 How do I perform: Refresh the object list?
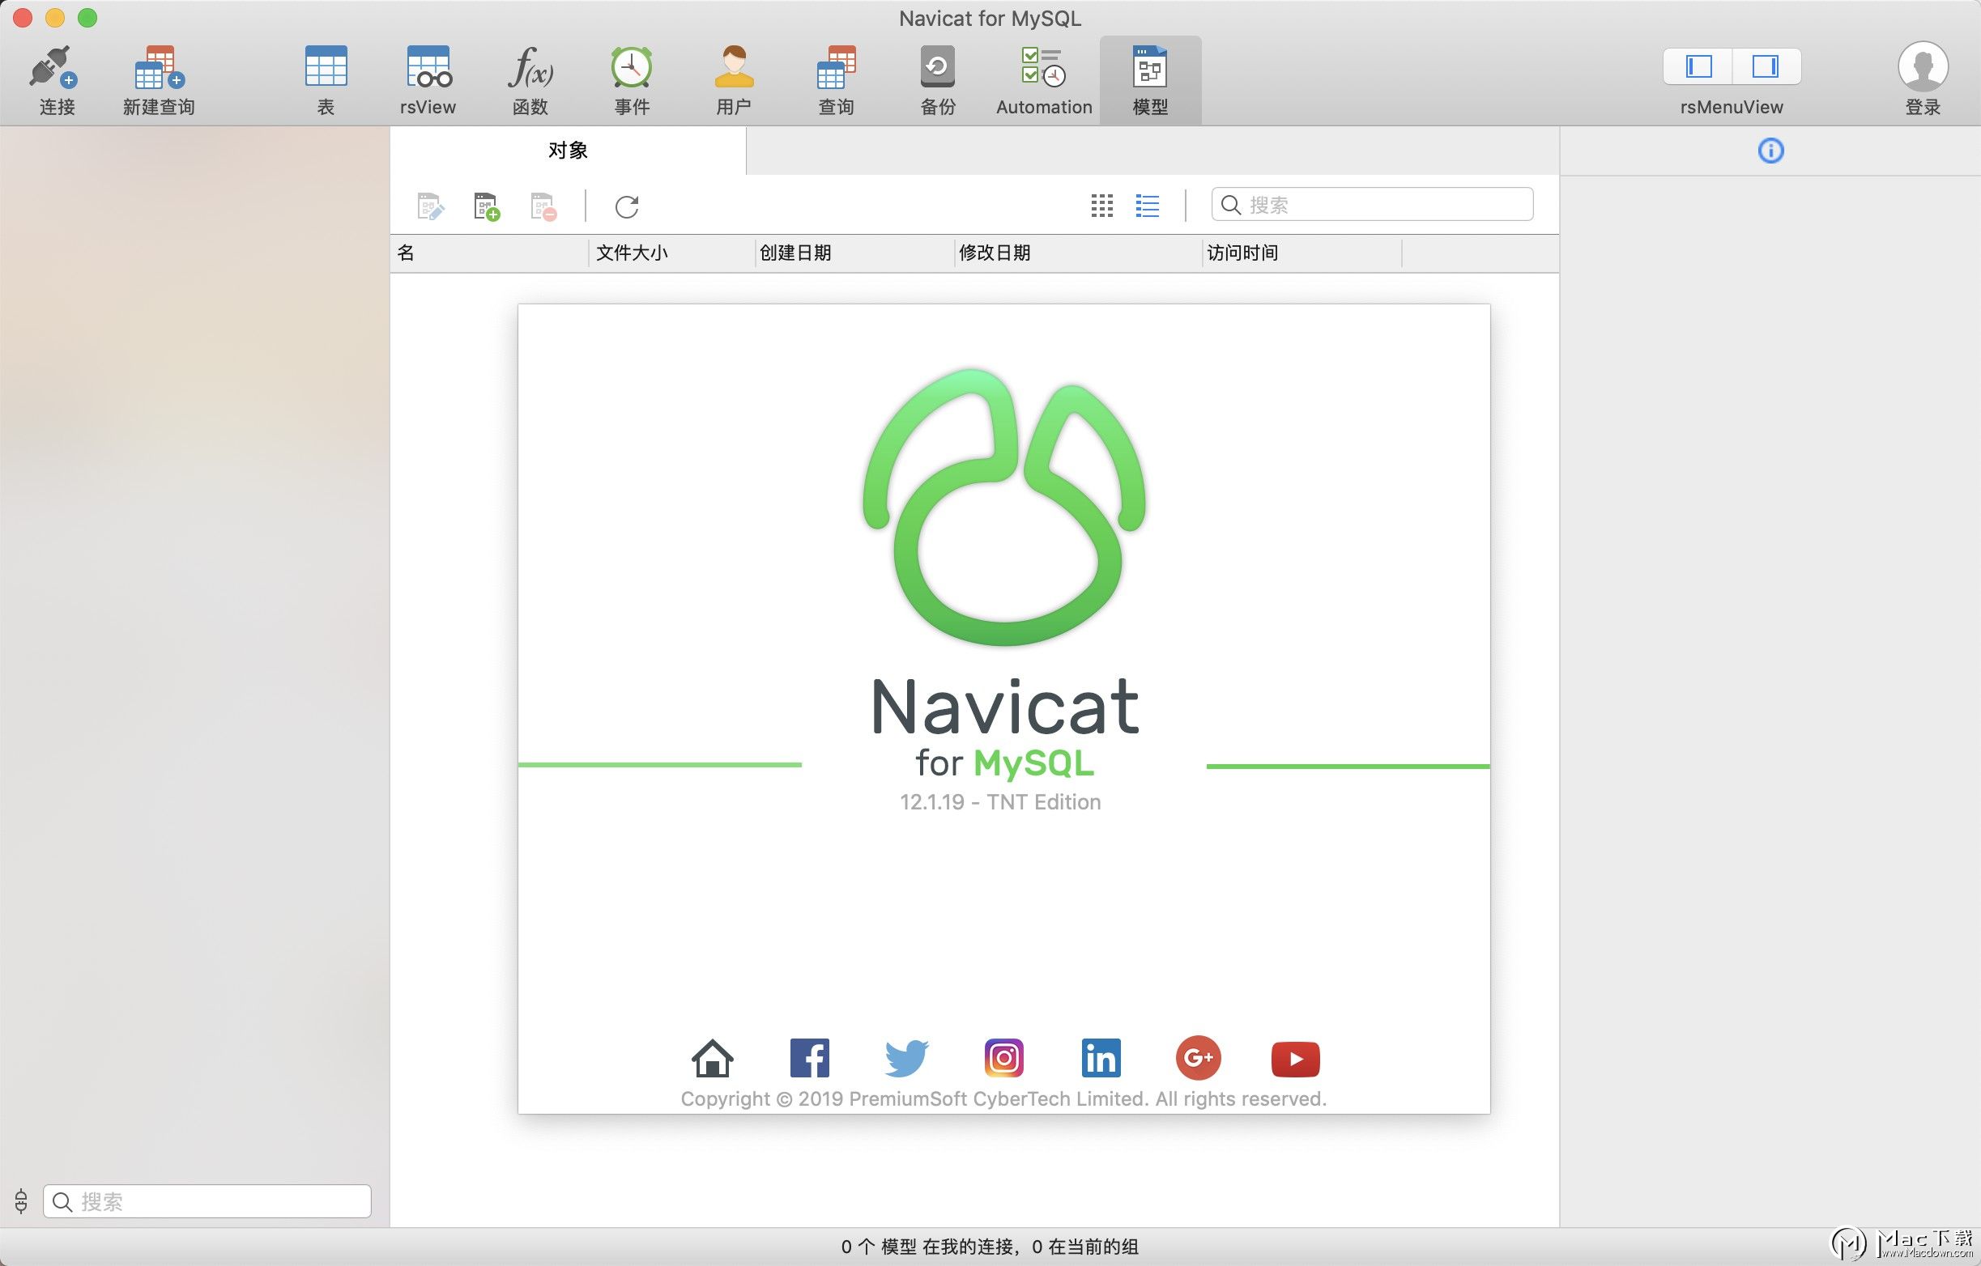click(627, 206)
